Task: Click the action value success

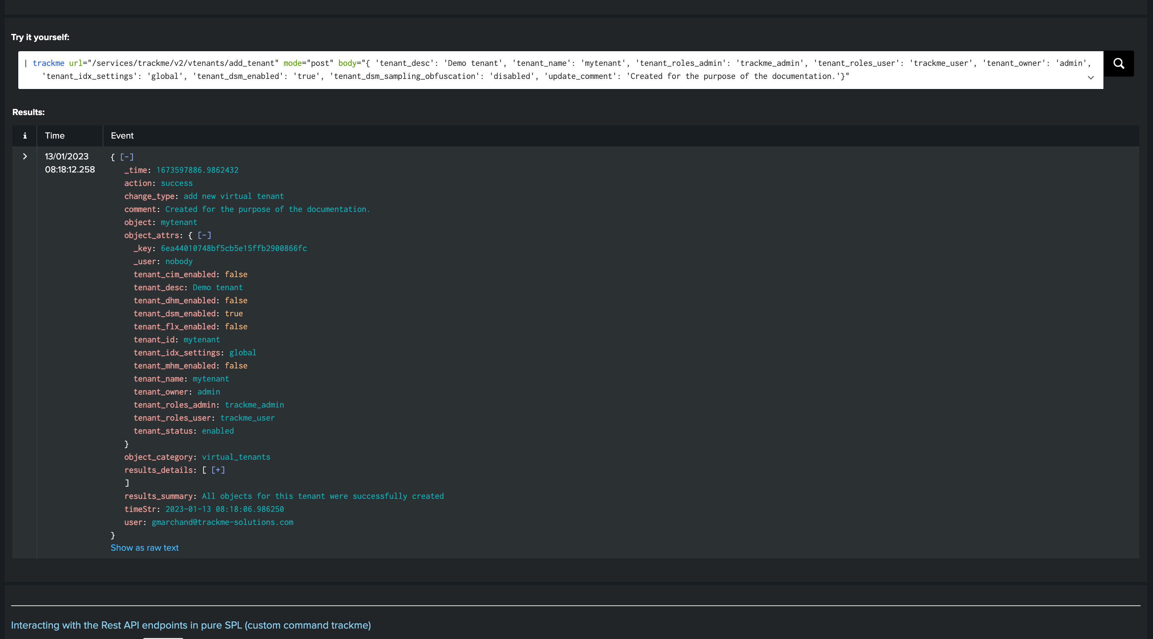Action: (177, 183)
